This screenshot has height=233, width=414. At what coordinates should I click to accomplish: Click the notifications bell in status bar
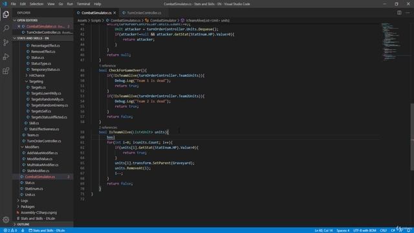408,230
